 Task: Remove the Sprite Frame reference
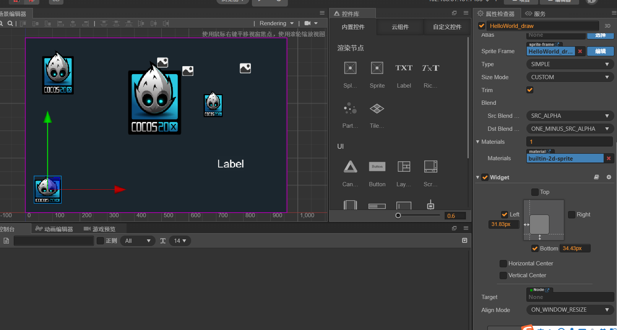(580, 51)
